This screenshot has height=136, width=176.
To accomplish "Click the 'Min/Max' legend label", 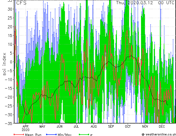I will [64, 135].
